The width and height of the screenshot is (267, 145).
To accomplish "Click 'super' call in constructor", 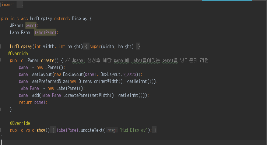I will (95, 47).
